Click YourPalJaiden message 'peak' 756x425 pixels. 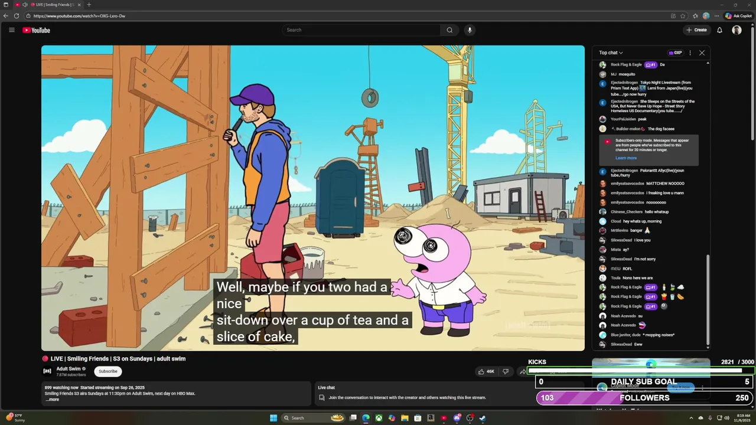tap(642, 119)
